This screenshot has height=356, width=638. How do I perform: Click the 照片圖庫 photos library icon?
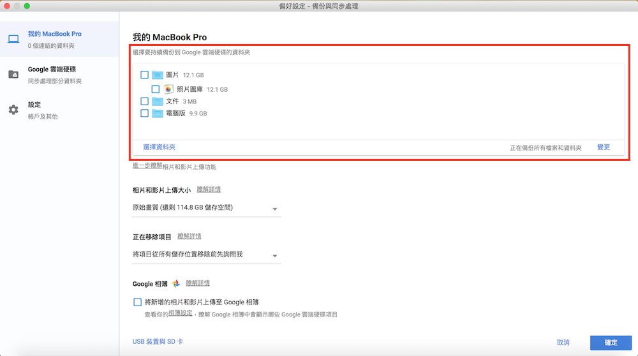point(168,89)
